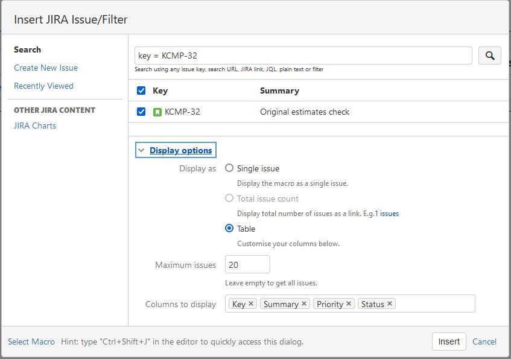Collapse the Display options section
This screenshot has width=511, height=359.
(141, 150)
